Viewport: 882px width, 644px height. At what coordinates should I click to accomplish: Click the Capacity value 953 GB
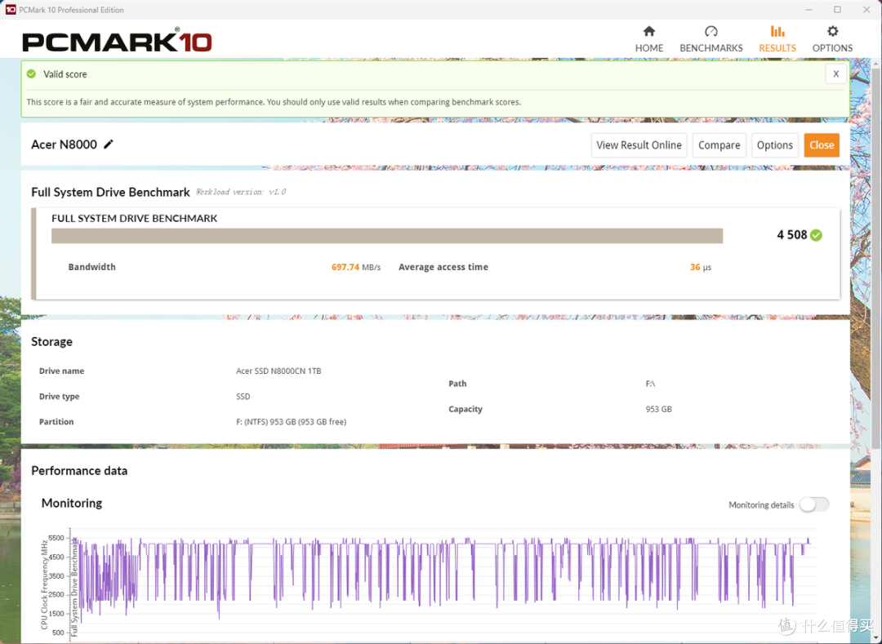(659, 409)
